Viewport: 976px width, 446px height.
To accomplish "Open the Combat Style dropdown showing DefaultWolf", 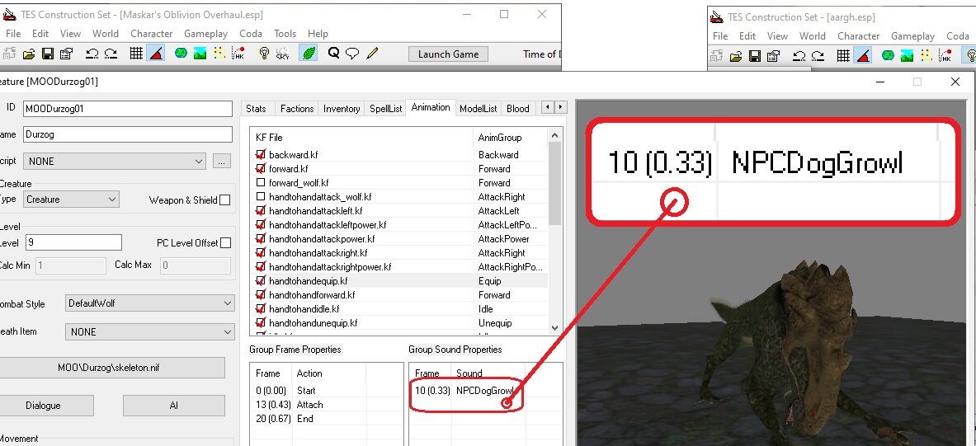I will [149, 303].
